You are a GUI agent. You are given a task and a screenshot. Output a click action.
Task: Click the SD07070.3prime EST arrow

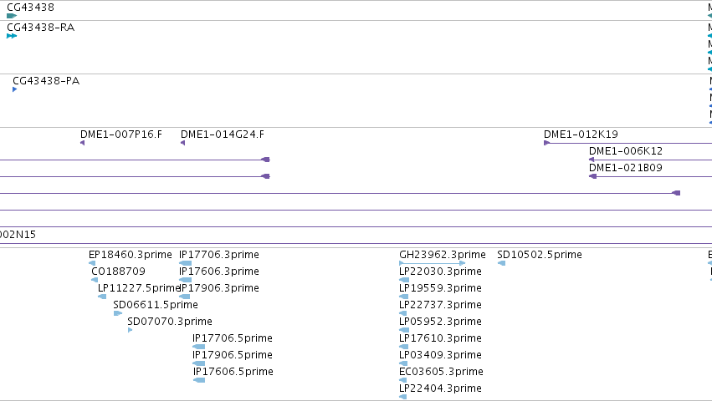coord(130,330)
